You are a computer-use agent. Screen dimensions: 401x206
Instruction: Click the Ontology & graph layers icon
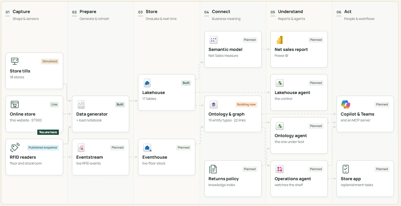213,104
